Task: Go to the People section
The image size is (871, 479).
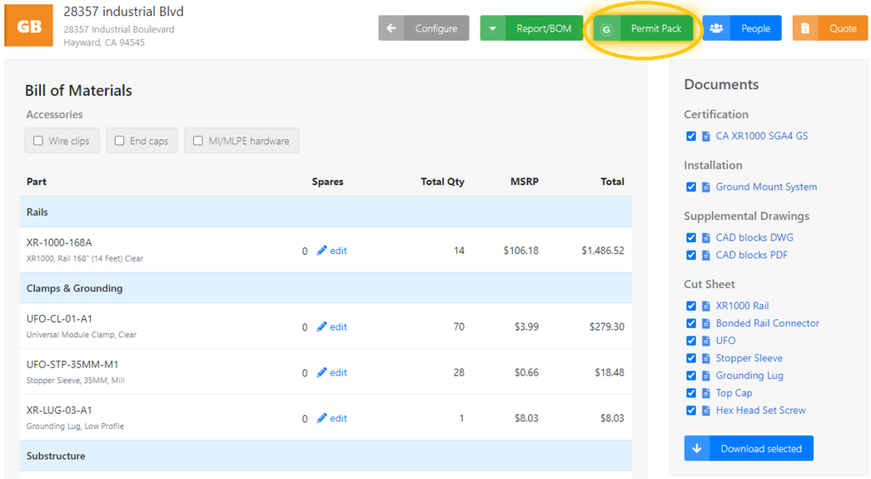Action: (x=754, y=28)
